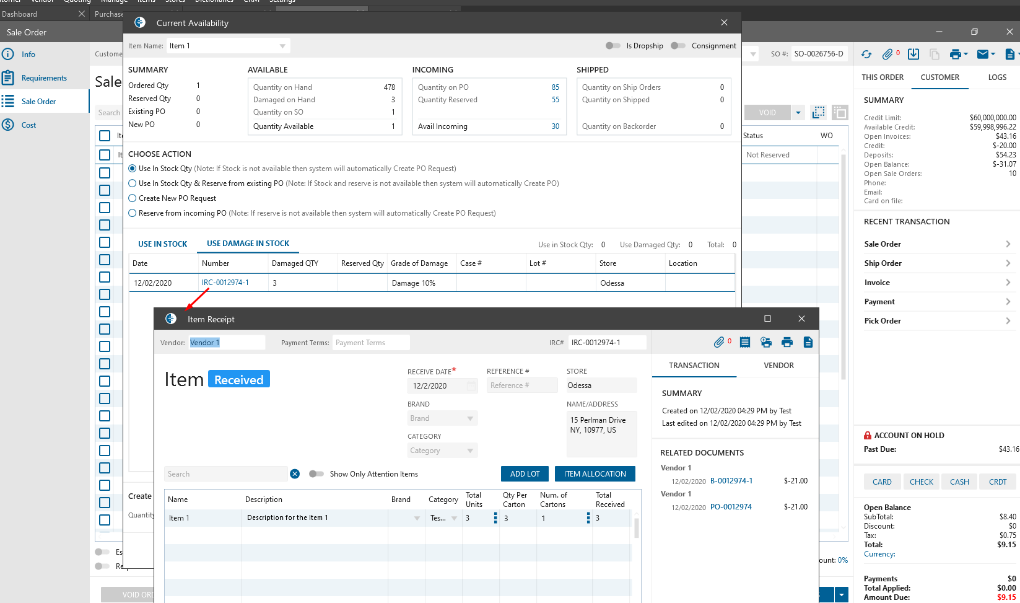Click the refresh icon in Sale Order toolbar
Viewport: 1020px width, 603px height.
point(866,55)
